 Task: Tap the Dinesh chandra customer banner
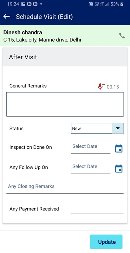point(65,36)
